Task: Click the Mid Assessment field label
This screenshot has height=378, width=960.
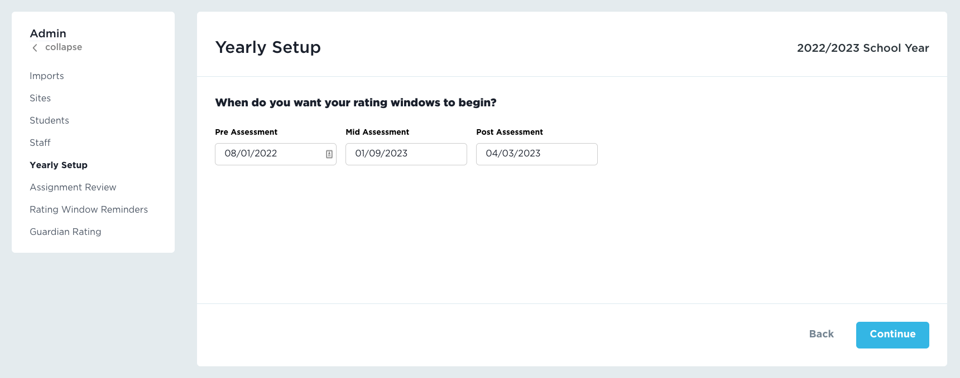Action: point(377,132)
